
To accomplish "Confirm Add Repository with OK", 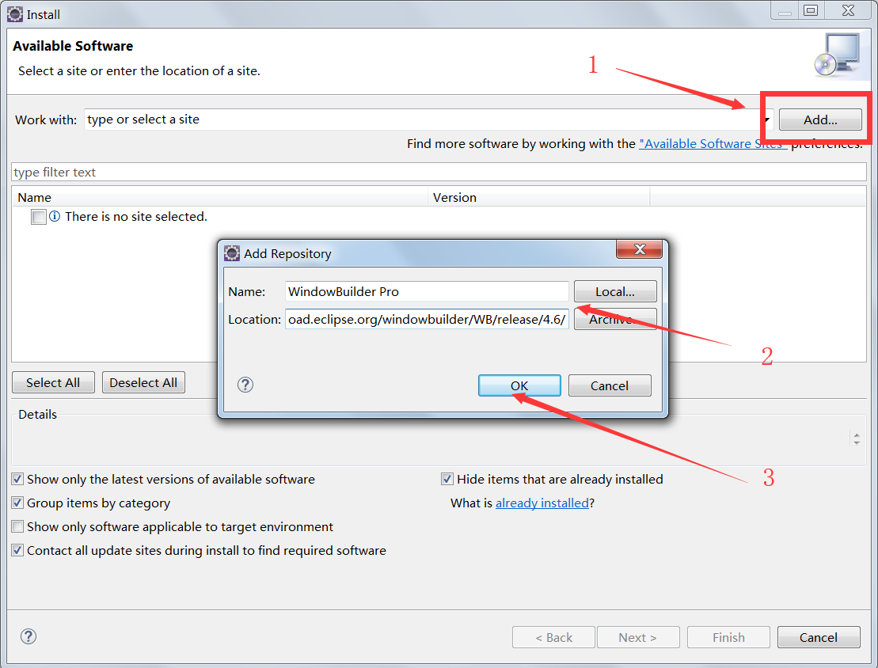I will 519,385.
